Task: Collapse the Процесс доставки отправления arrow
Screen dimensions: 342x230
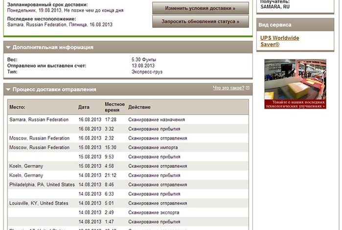Action: coord(8,90)
